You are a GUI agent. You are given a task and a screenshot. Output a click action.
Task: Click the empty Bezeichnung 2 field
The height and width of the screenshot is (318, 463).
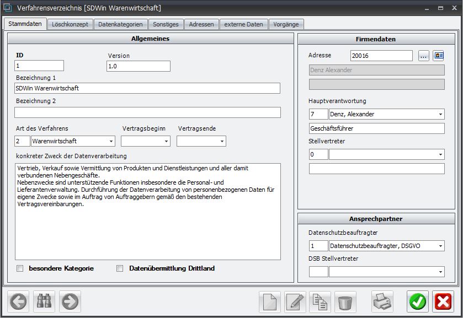click(x=147, y=112)
